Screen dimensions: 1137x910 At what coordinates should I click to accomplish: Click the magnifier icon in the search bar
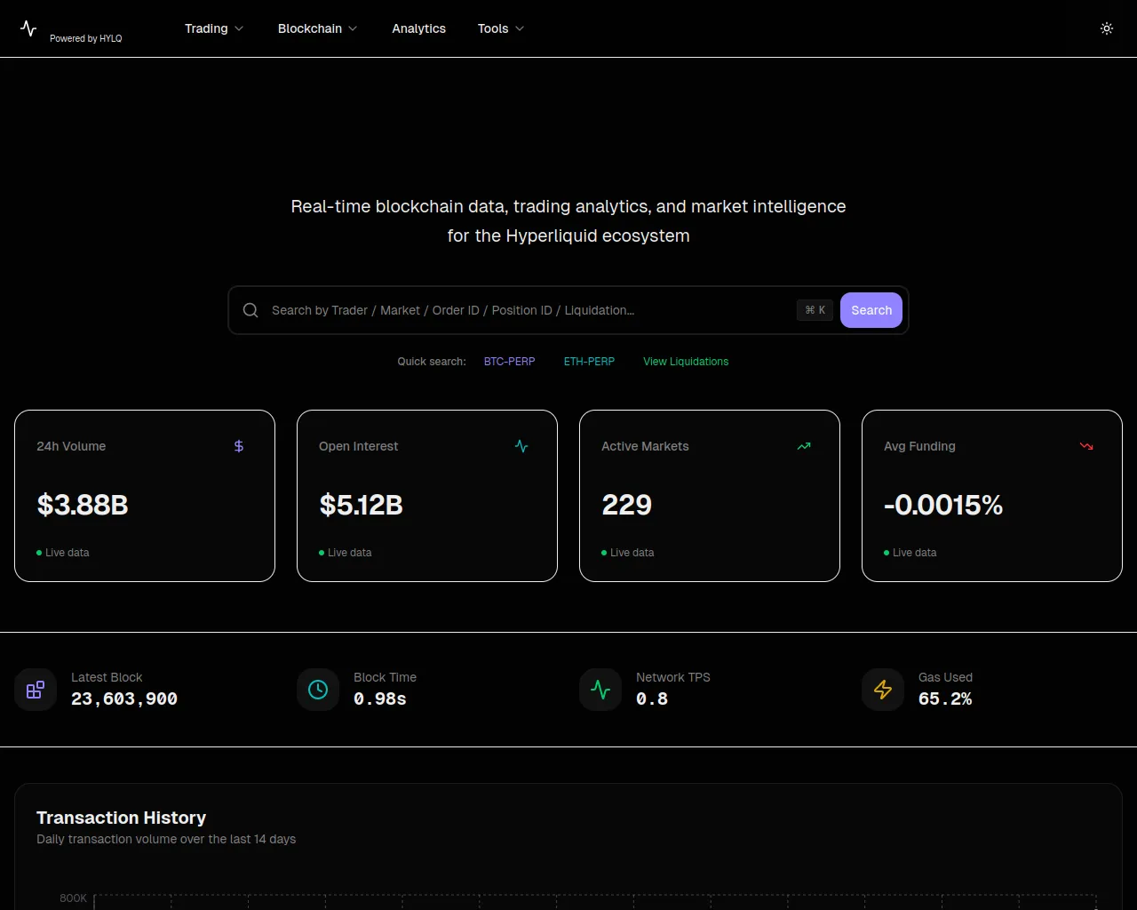(250, 310)
